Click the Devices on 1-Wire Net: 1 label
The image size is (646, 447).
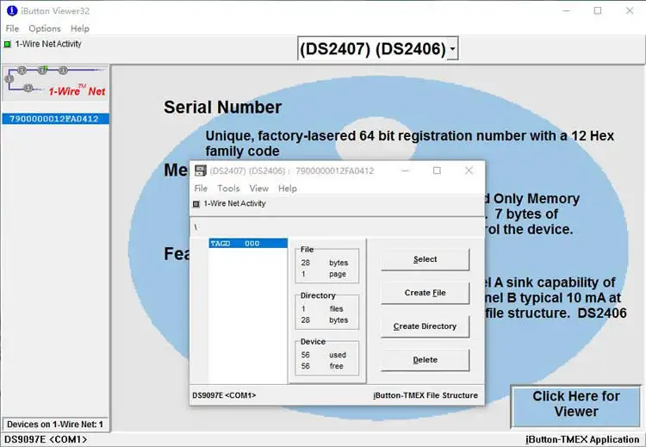pyautogui.click(x=55, y=425)
